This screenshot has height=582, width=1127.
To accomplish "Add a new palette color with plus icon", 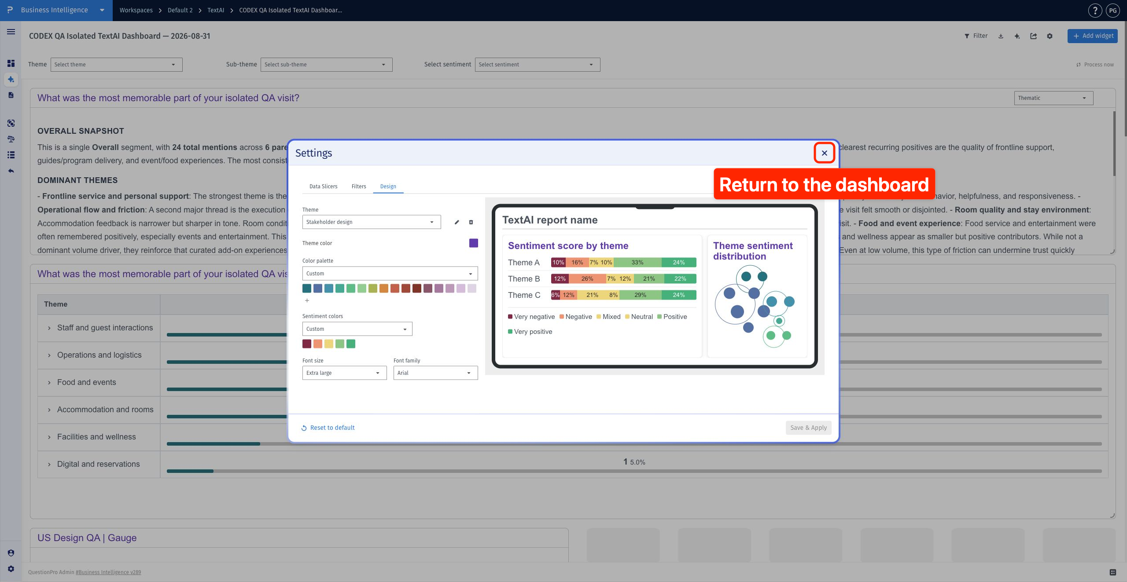I will point(307,300).
